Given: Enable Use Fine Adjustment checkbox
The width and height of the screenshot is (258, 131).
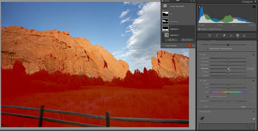Looking at the screenshot, I should click(x=208, y=97).
